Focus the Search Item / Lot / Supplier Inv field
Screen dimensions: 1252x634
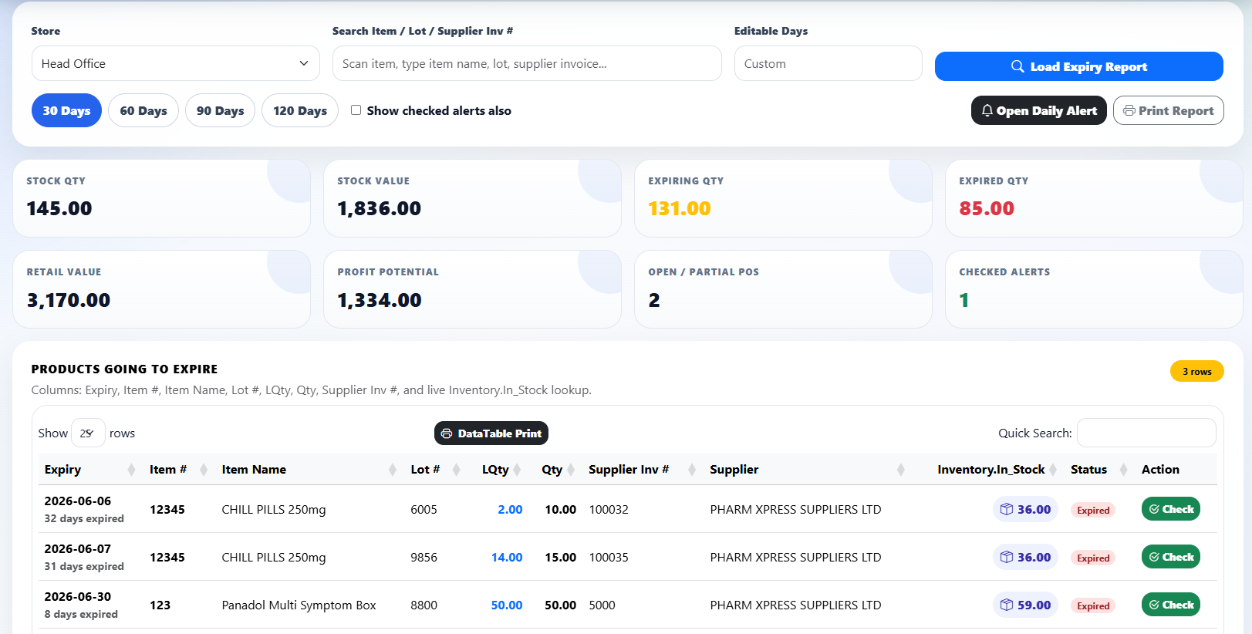pyautogui.click(x=527, y=63)
